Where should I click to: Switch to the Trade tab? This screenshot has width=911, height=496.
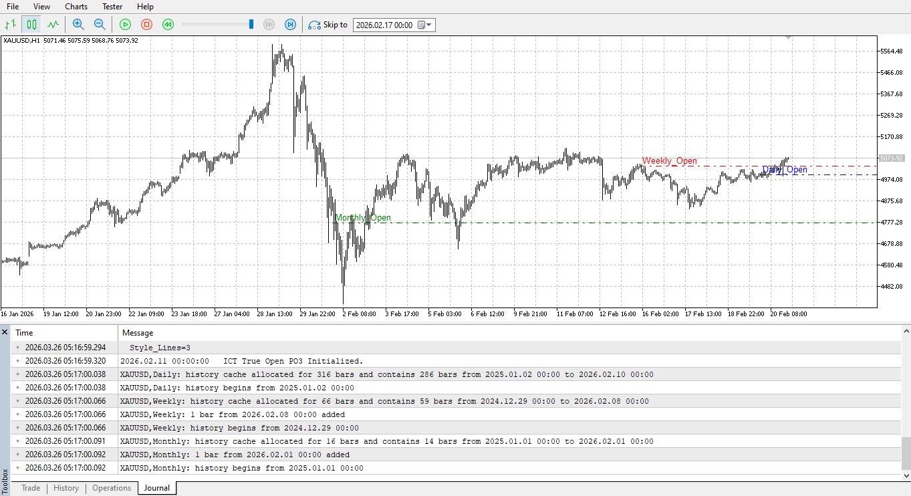[31, 488]
